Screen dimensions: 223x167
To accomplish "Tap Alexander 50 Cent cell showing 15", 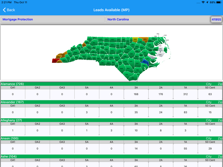I will [x=210, y=112].
